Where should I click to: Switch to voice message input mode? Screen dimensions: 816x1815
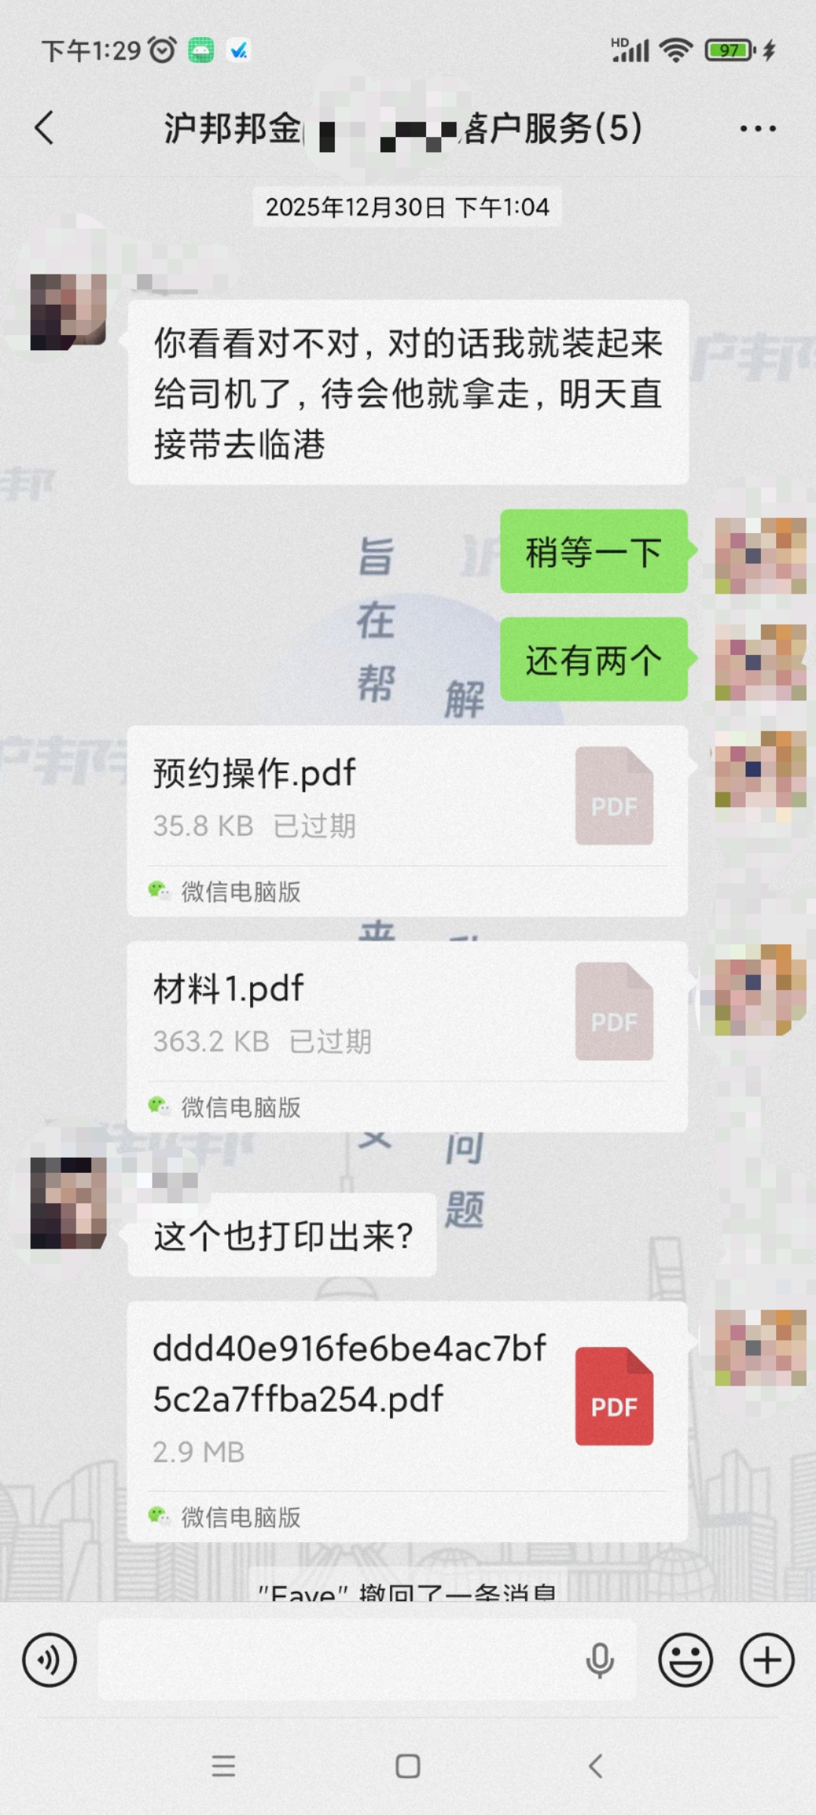pos(49,1661)
